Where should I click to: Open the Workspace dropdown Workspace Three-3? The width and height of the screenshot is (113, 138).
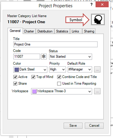(x=62, y=91)
